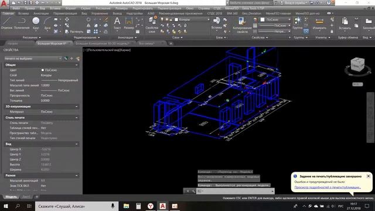Click the Растянуть (Stretch) tool
Screen dimensions: 375x211
coord(74,32)
